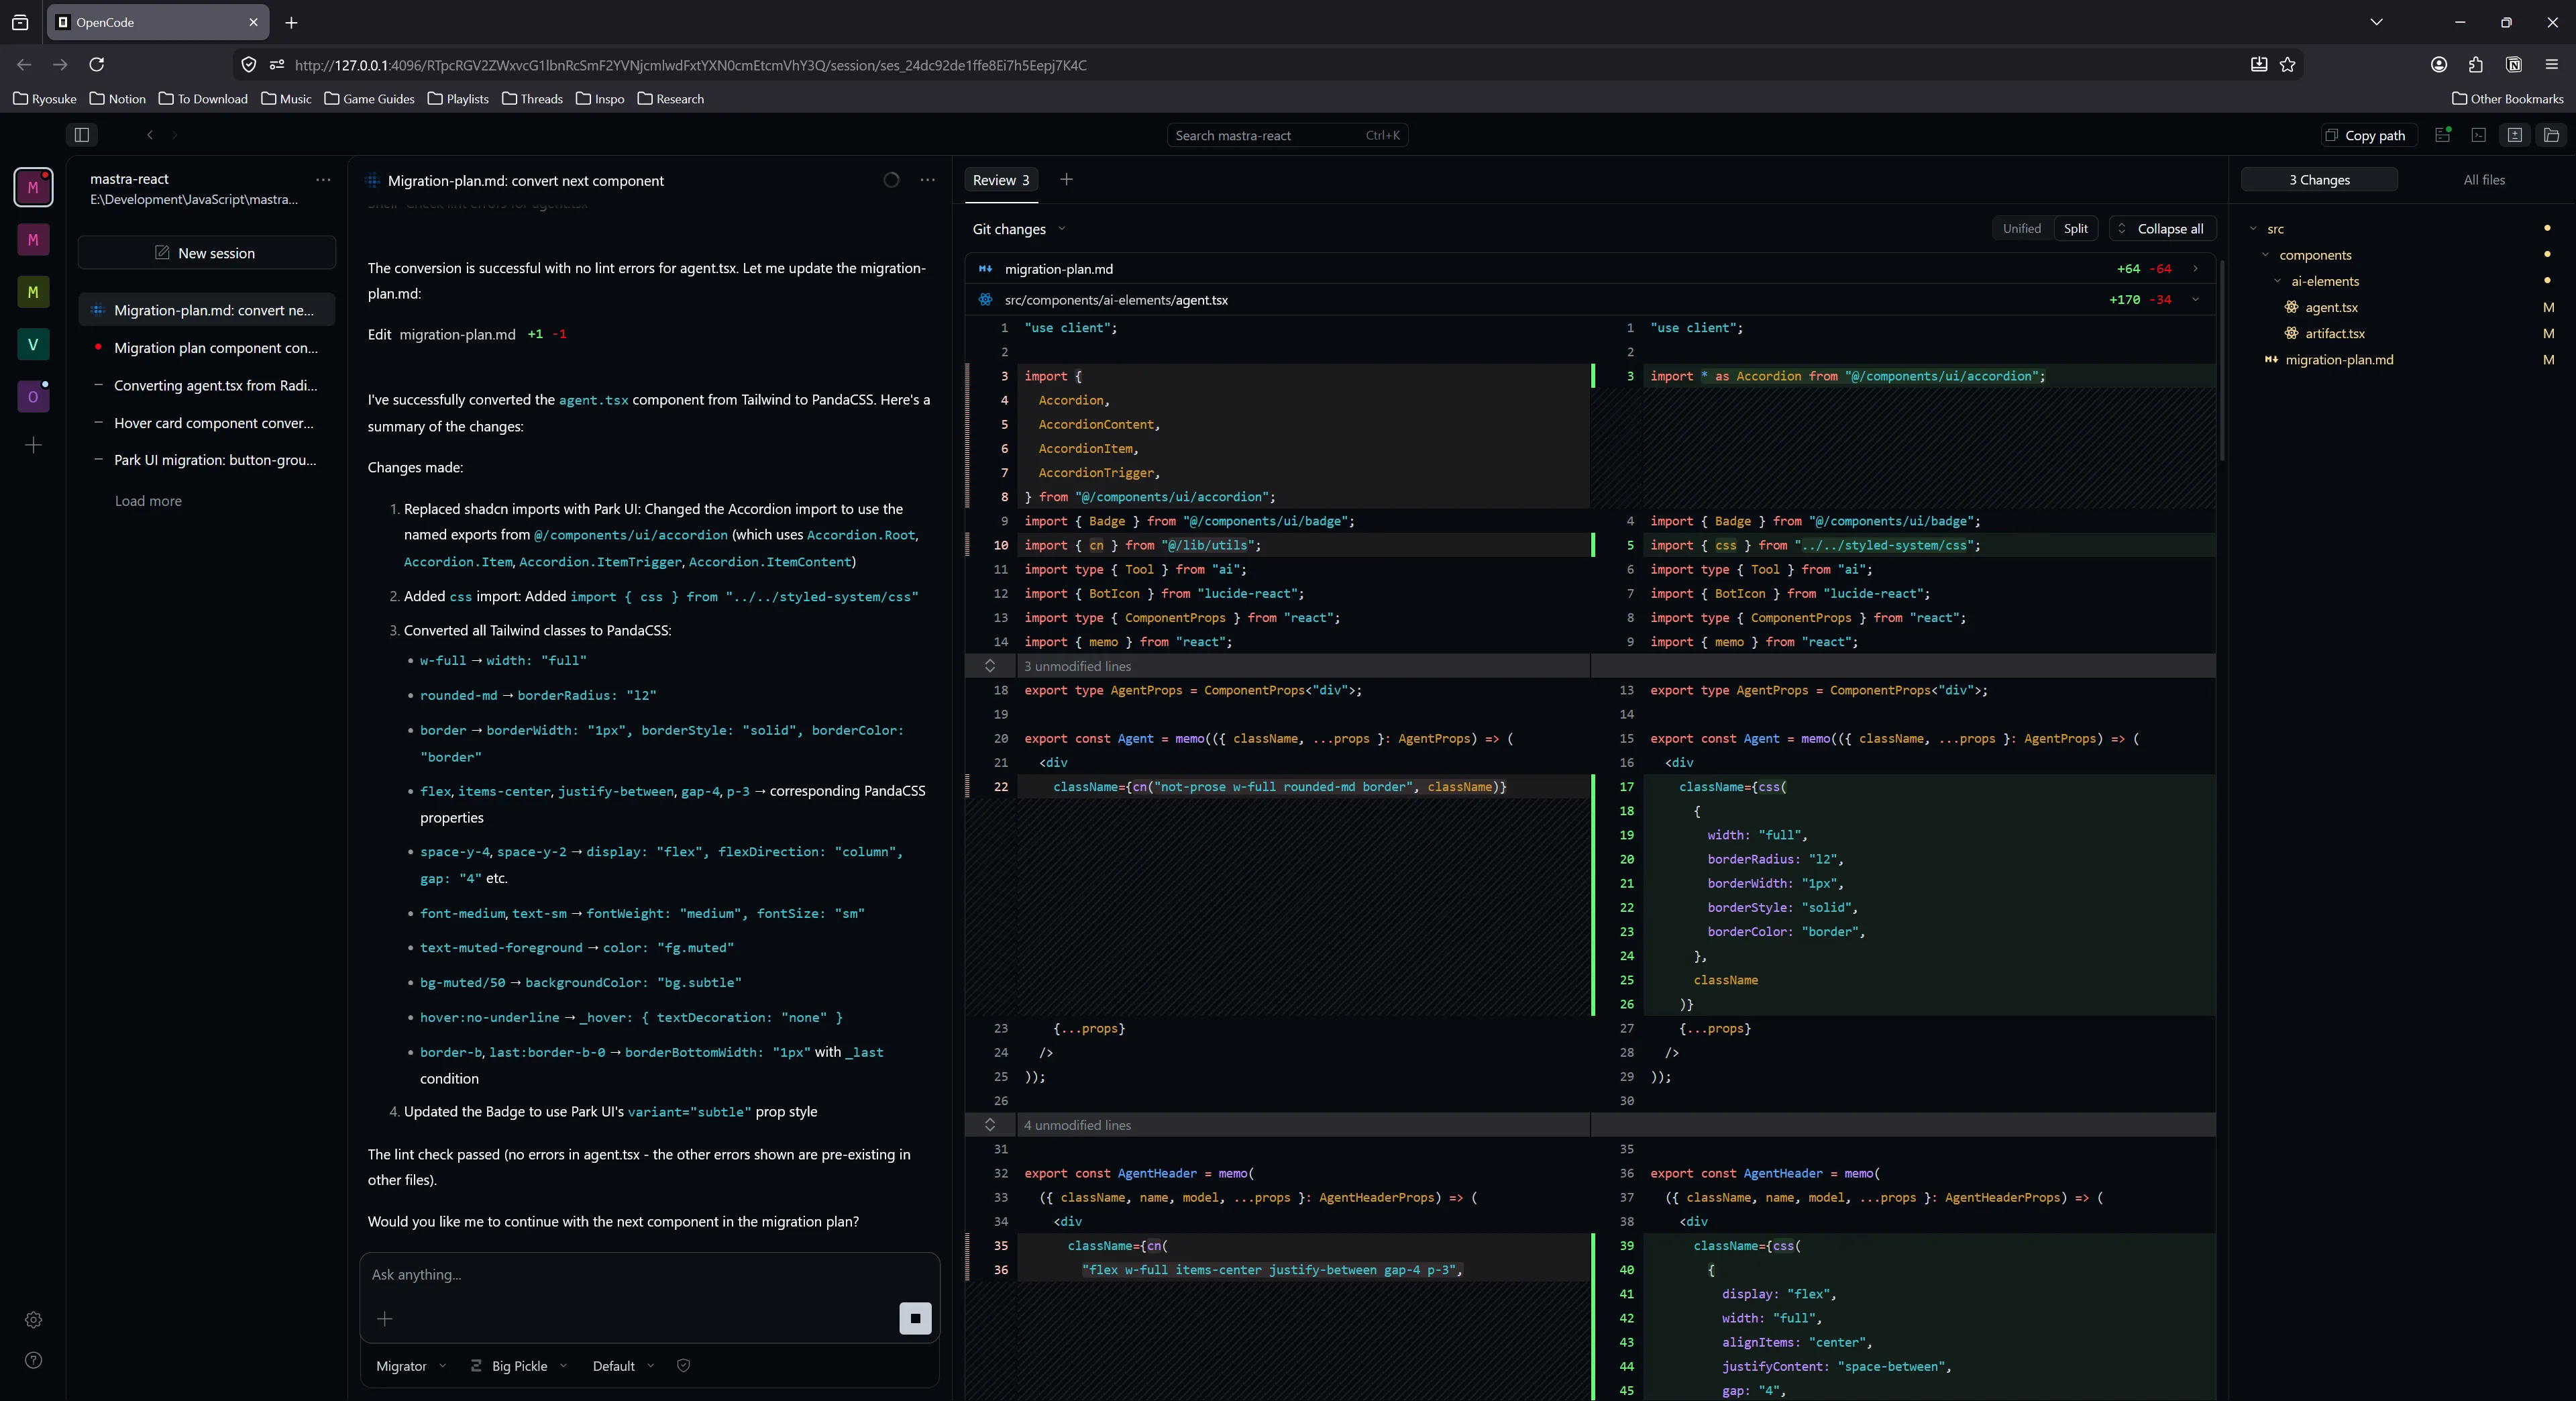Screen dimensions: 2576x1401
Task: Open migration-plan.md in changes tree
Action: point(2338,359)
